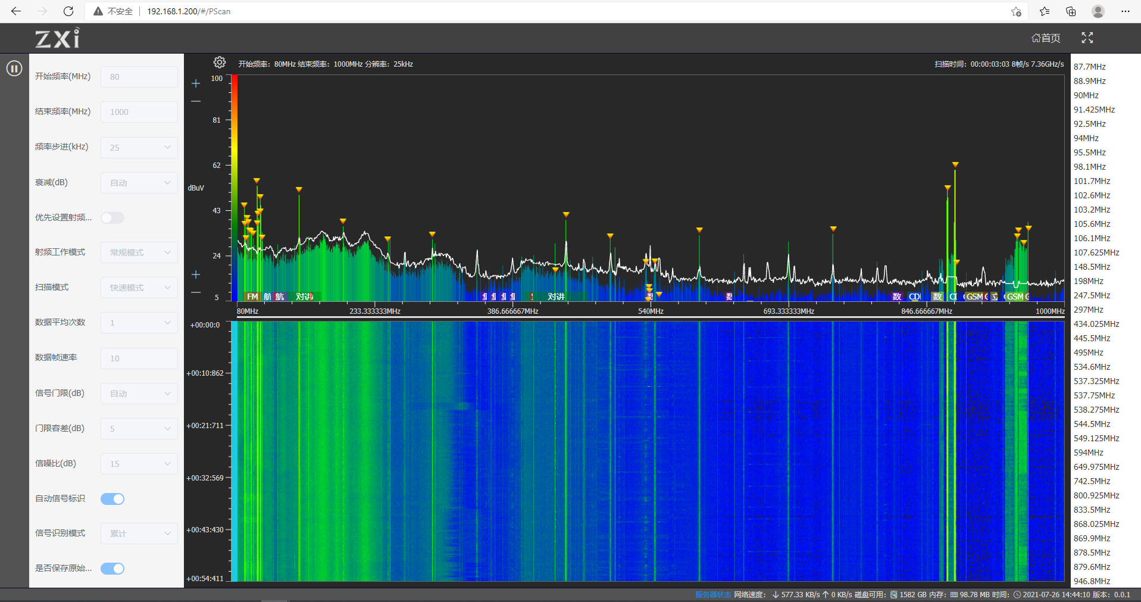Open the 信号识别模式 dropdown
Screen dimensions: 1141x602
[x=139, y=534]
